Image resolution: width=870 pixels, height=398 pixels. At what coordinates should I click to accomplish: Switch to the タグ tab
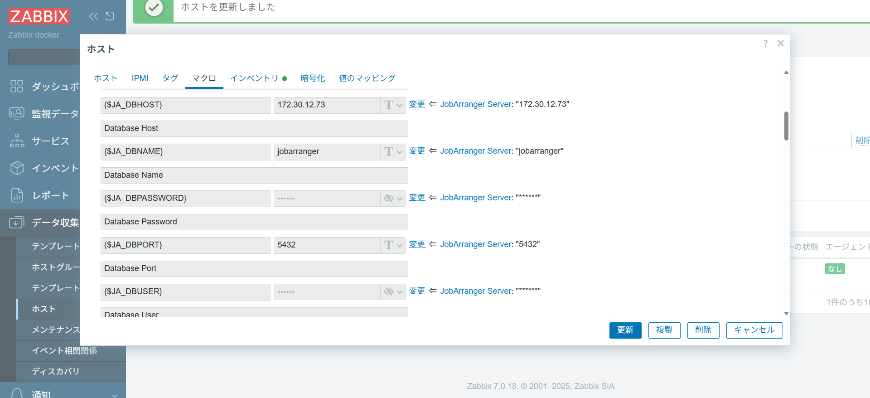coord(170,78)
